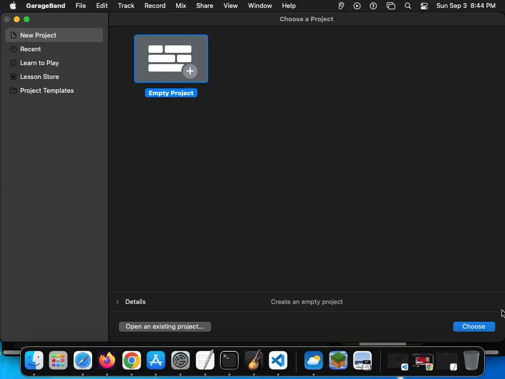The image size is (505, 379).
Task: Open the Edit menu
Action: (x=102, y=6)
